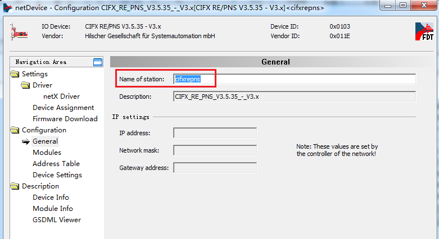
Task: Click the Gateway address field
Action: [x=215, y=168]
